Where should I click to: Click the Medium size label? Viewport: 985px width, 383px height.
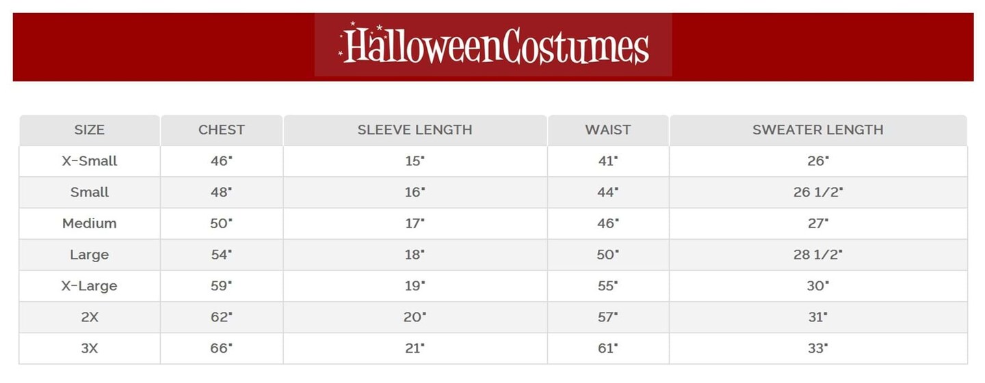pos(90,223)
